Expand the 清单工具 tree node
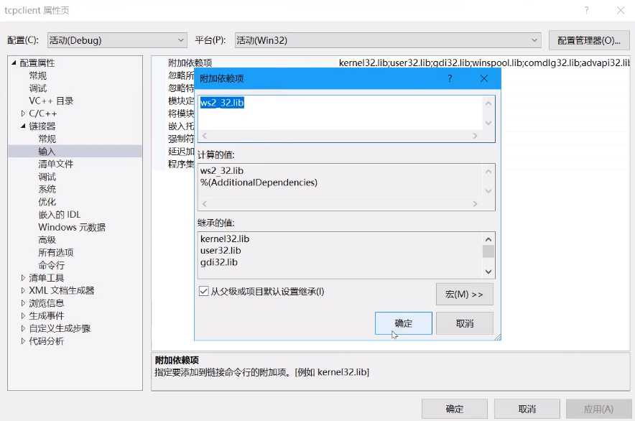 point(22,277)
